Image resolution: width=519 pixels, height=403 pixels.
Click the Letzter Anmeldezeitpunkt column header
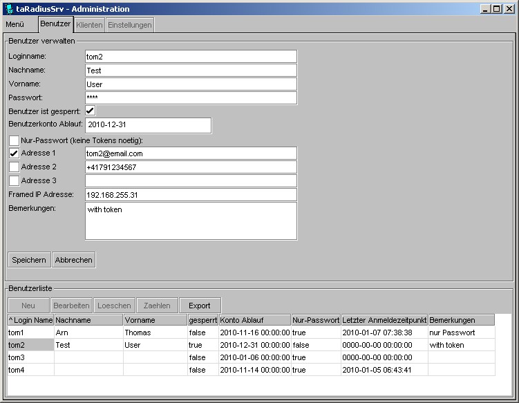(x=384, y=320)
